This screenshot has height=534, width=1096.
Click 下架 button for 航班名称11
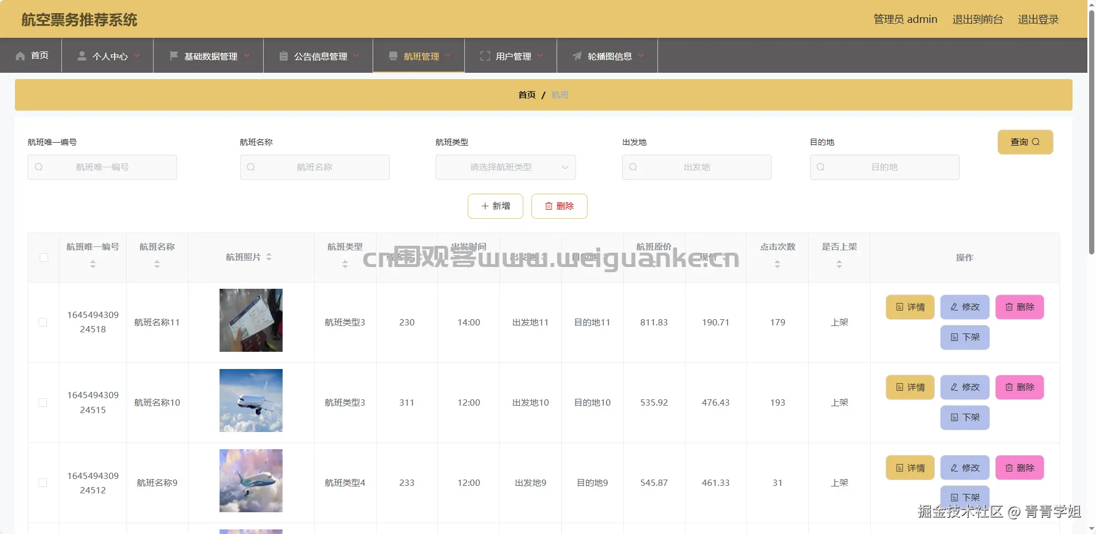click(x=965, y=337)
